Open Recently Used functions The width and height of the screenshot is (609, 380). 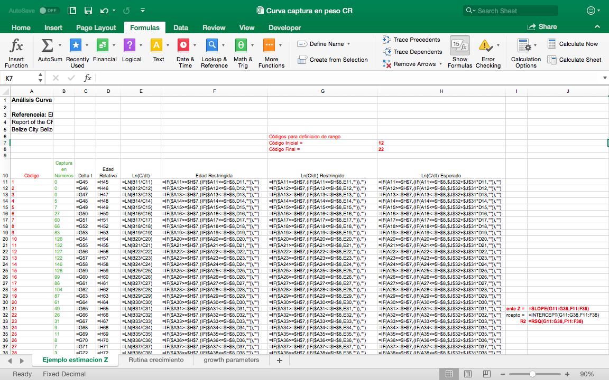pos(77,53)
